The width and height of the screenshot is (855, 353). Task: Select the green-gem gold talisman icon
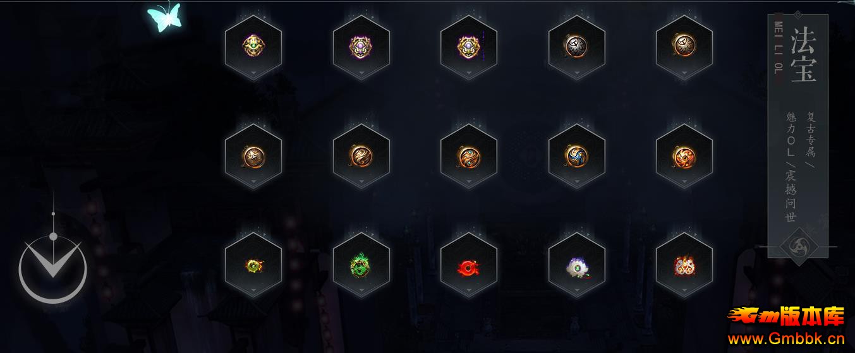pyautogui.click(x=253, y=45)
